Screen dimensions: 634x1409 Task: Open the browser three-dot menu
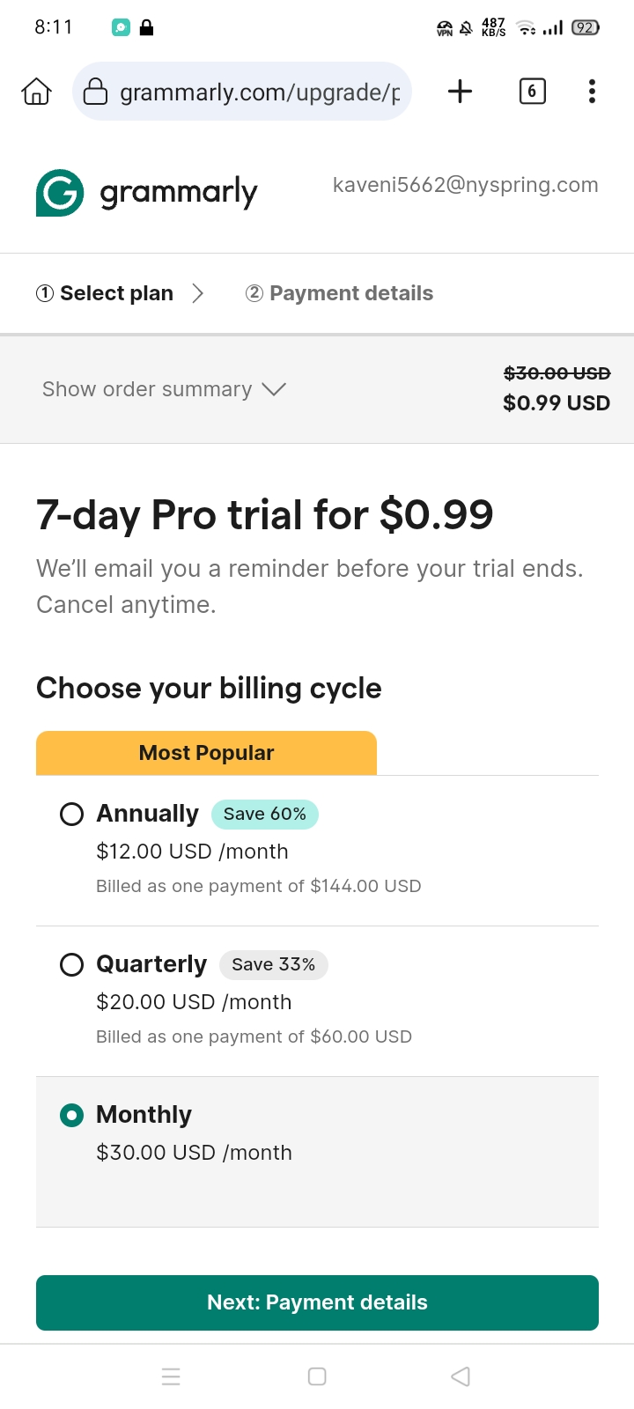coord(592,92)
